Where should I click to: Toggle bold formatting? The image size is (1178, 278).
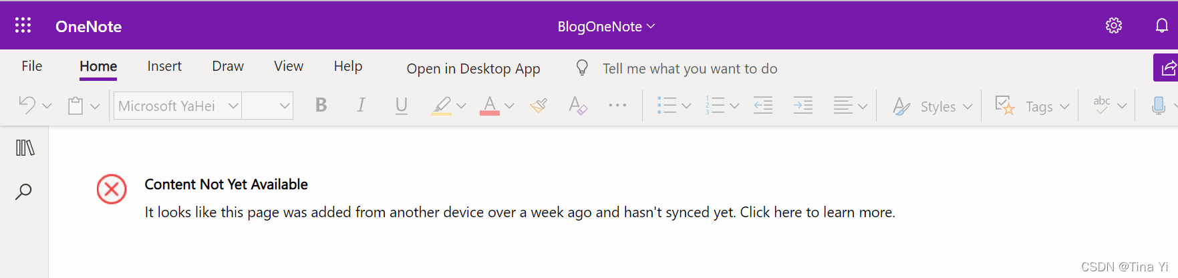(321, 106)
